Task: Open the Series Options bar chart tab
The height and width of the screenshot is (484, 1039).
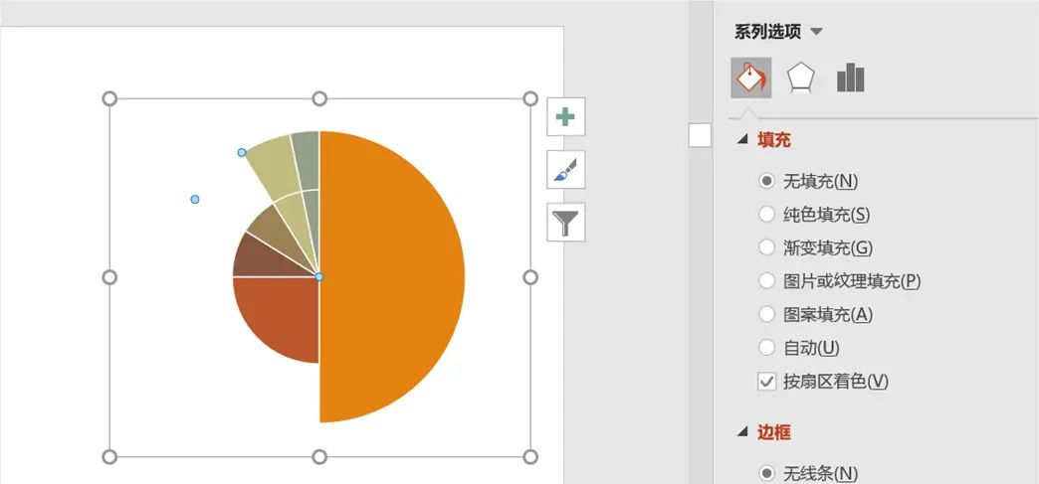Action: pos(850,78)
